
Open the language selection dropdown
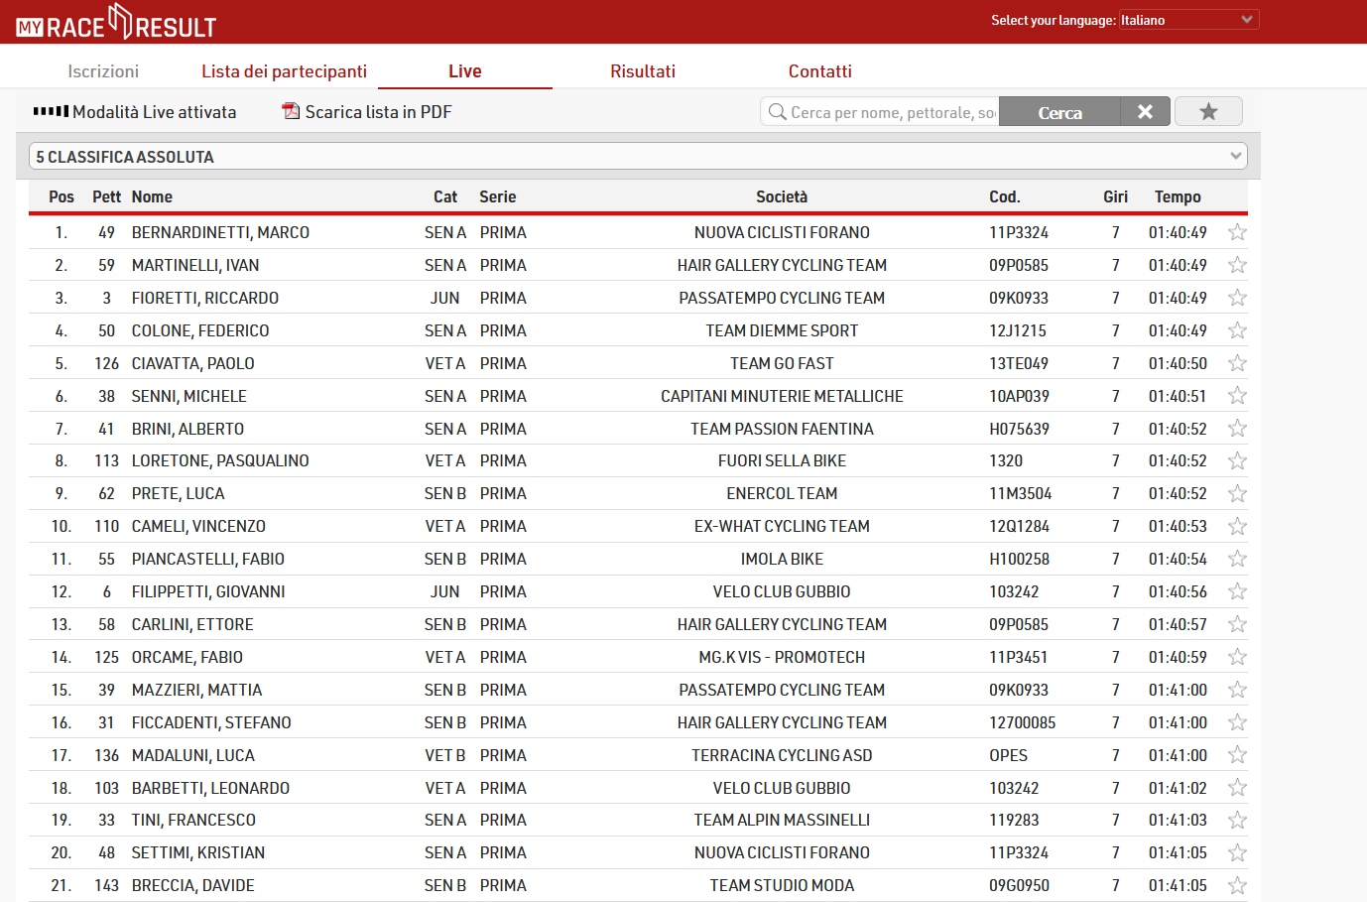pos(1188,20)
